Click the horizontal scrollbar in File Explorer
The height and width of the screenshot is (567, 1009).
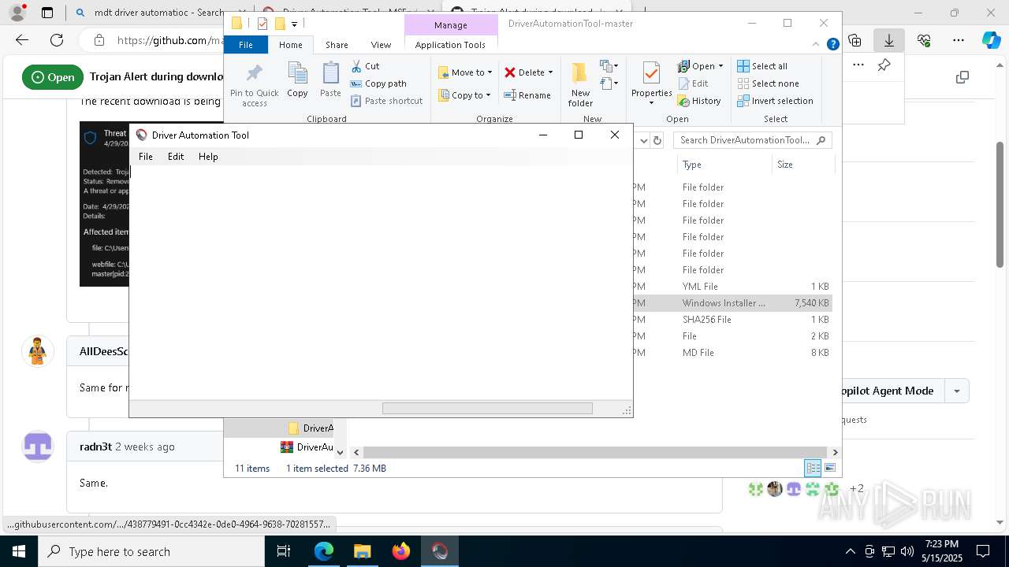[595, 452]
